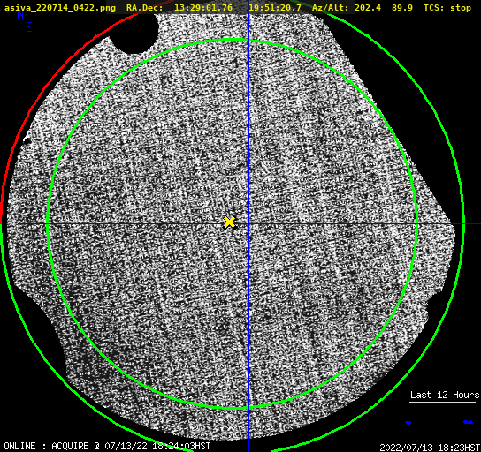The height and width of the screenshot is (452, 481).
Task: Click the blue crosshair intersection point
Action: coord(248,224)
